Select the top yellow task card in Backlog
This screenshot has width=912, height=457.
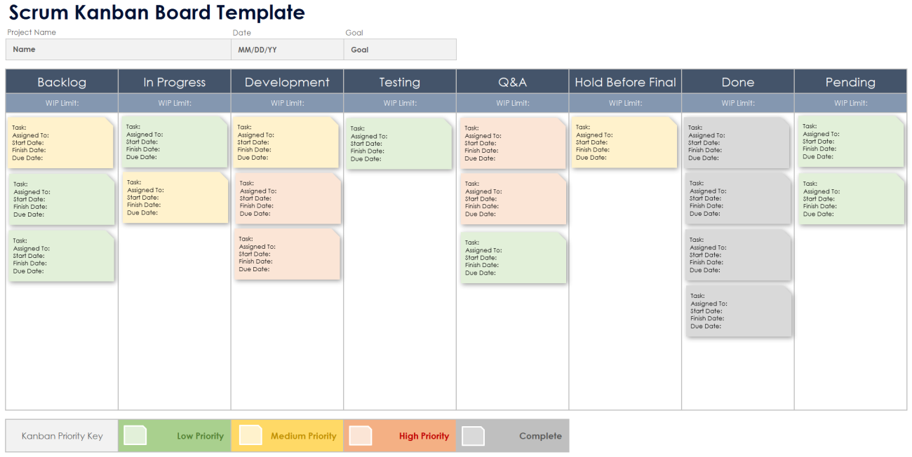point(61,144)
